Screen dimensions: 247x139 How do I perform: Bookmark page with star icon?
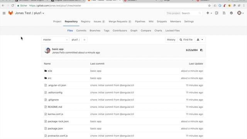(209, 5)
